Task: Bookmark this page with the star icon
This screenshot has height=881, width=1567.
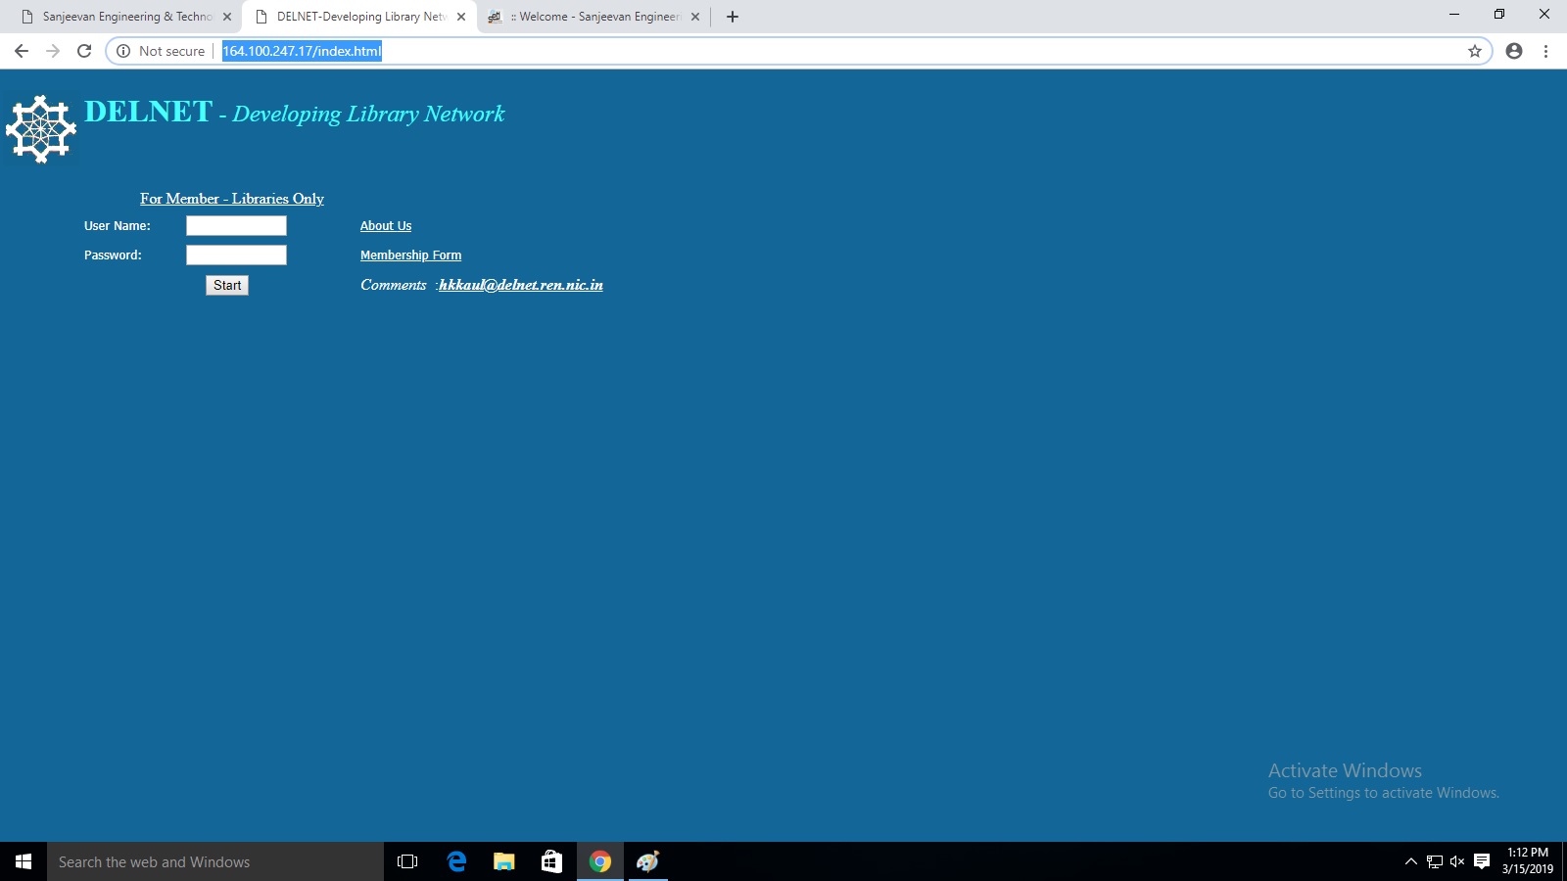Action: pyautogui.click(x=1475, y=51)
